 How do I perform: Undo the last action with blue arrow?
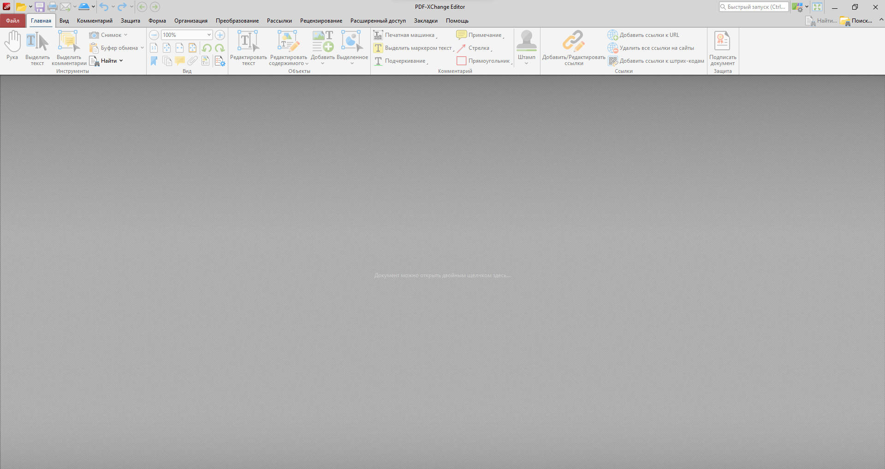[104, 7]
